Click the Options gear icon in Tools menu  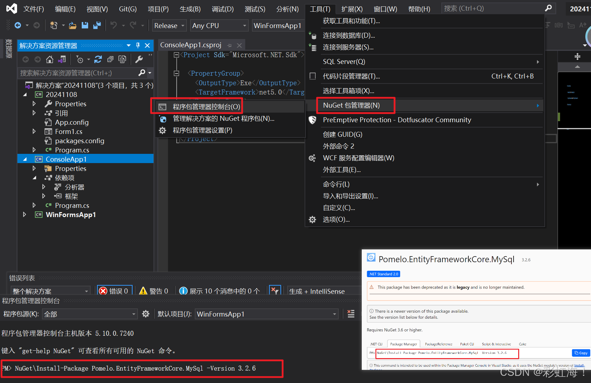click(x=312, y=220)
